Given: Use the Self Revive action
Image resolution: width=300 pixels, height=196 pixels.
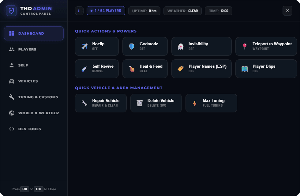Looking at the screenshot, I should (97, 69).
